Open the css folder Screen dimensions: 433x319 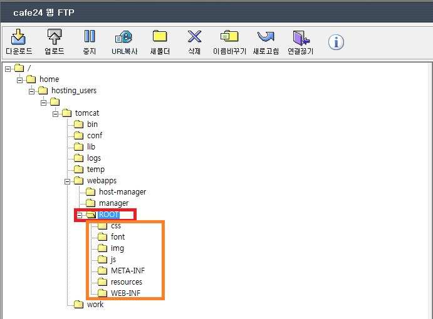coord(116,226)
